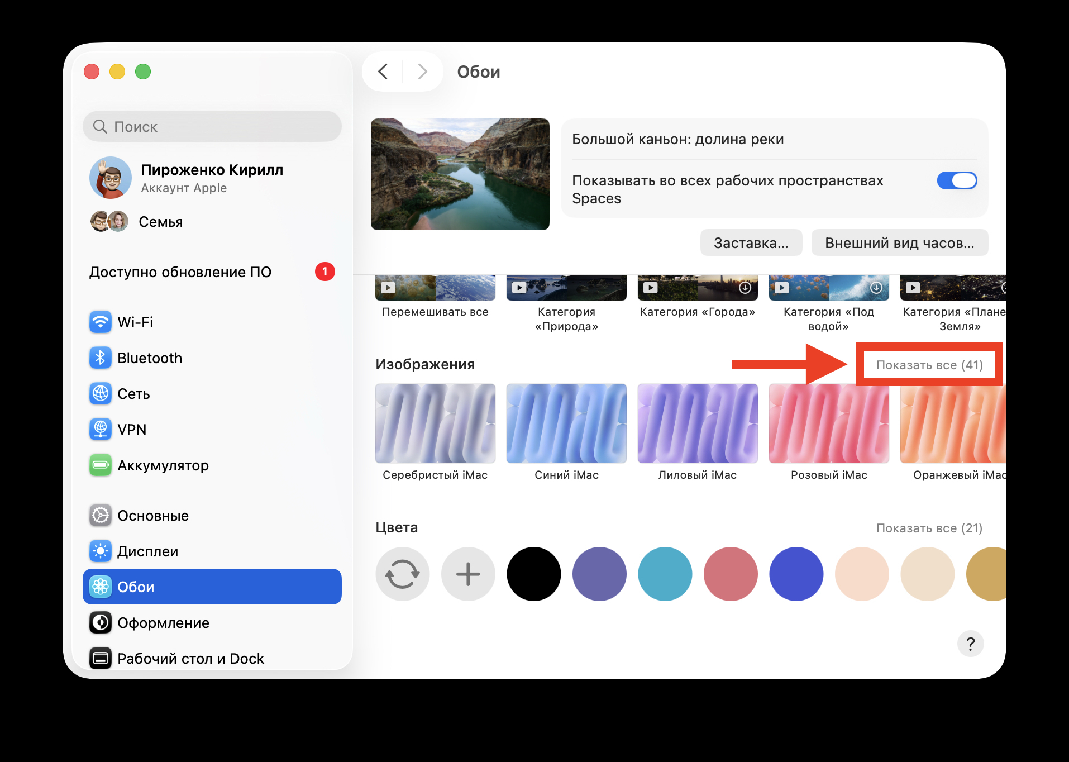This screenshot has height=762, width=1069.
Task: Click the help question mark button
Action: click(x=970, y=644)
